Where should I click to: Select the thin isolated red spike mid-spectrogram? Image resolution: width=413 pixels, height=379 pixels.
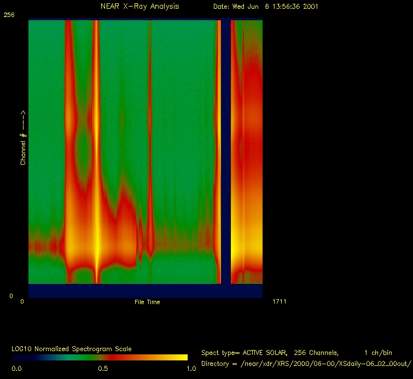pyautogui.click(x=149, y=164)
